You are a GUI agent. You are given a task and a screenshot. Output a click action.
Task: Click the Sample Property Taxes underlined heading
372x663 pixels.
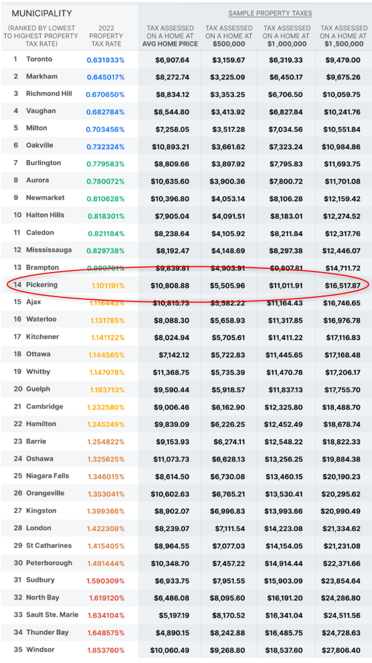pos(270,13)
